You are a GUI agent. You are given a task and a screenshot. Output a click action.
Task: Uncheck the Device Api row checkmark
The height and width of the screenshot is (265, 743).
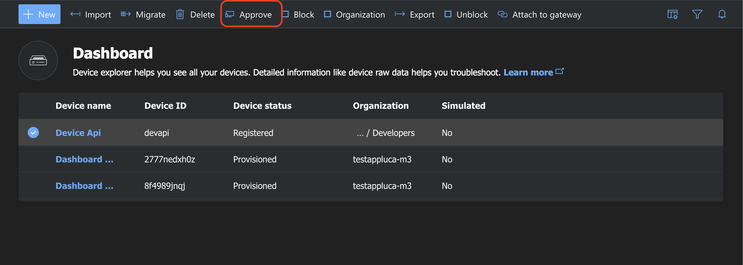[33, 132]
